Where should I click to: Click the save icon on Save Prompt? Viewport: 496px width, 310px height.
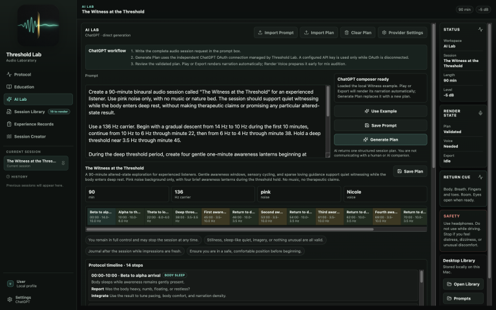coord(367,125)
